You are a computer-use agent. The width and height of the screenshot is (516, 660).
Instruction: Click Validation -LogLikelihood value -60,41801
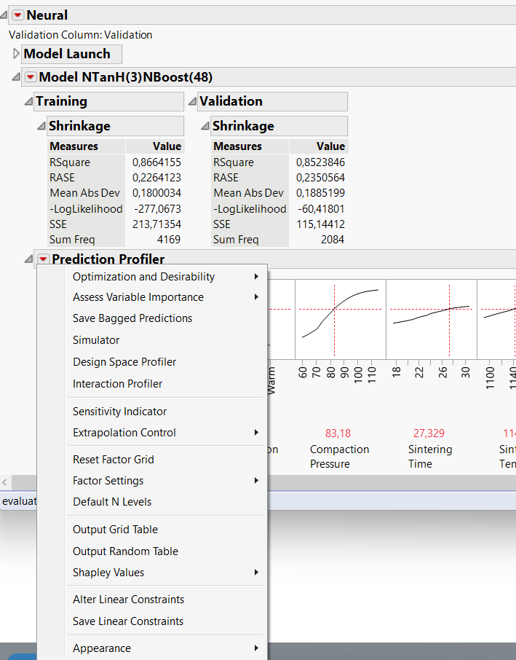coord(321,209)
